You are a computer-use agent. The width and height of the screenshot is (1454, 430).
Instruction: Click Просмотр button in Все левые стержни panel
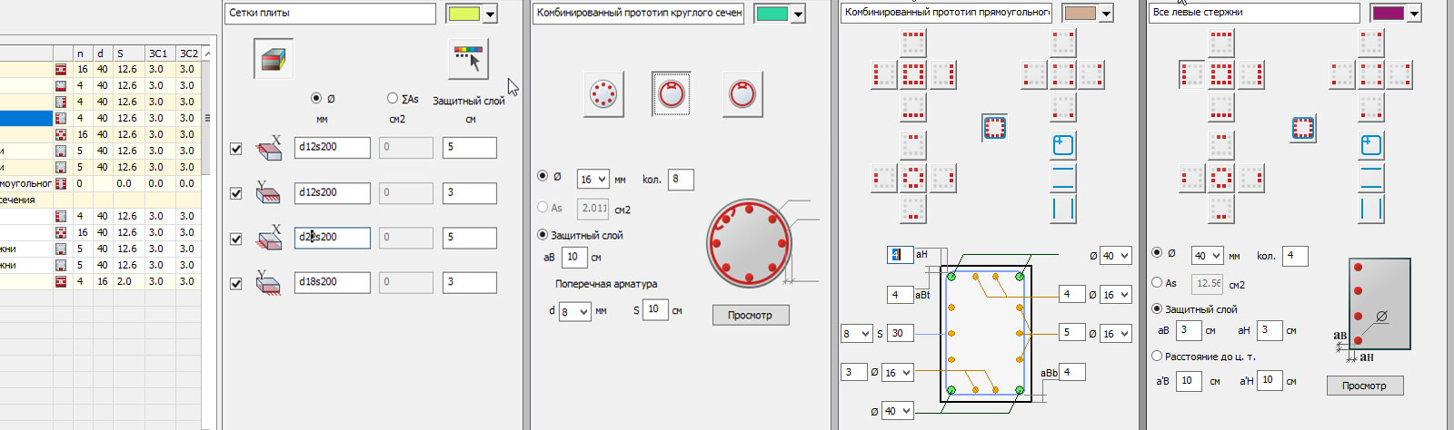pos(1364,386)
